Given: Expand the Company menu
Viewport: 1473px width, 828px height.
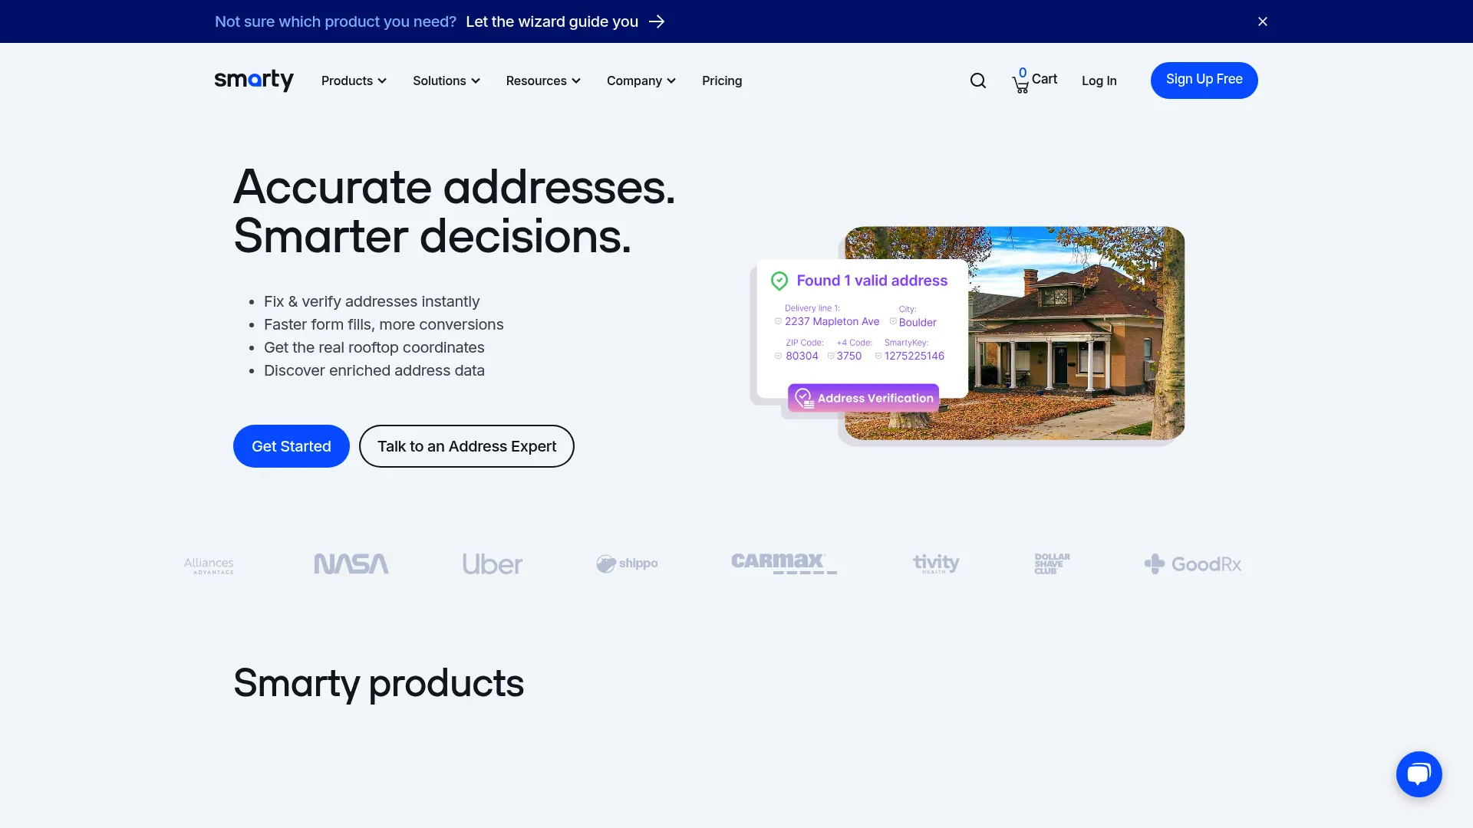Looking at the screenshot, I should coord(641,80).
